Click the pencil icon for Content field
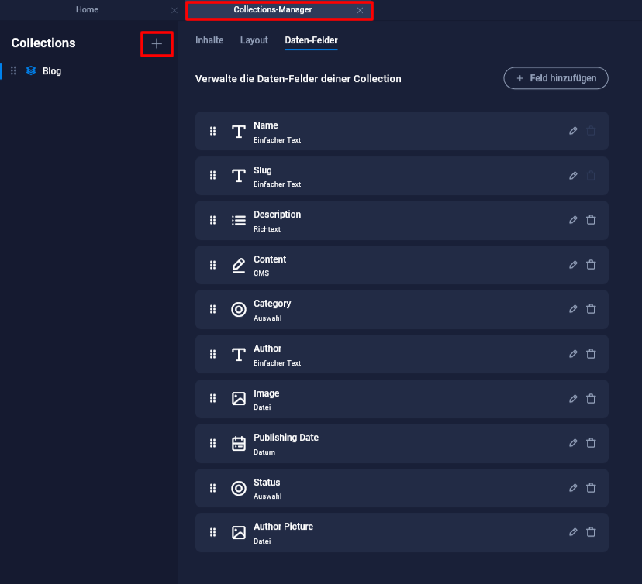The height and width of the screenshot is (584, 642). 573,265
